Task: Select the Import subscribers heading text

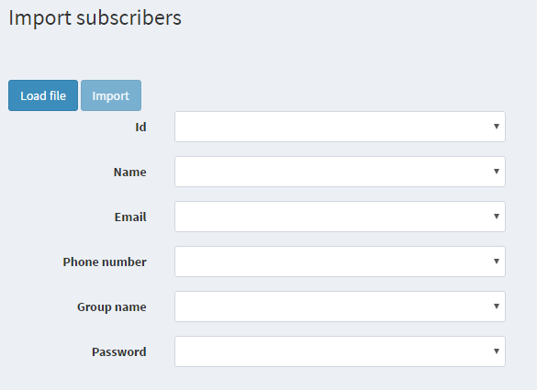Action: pos(95,17)
